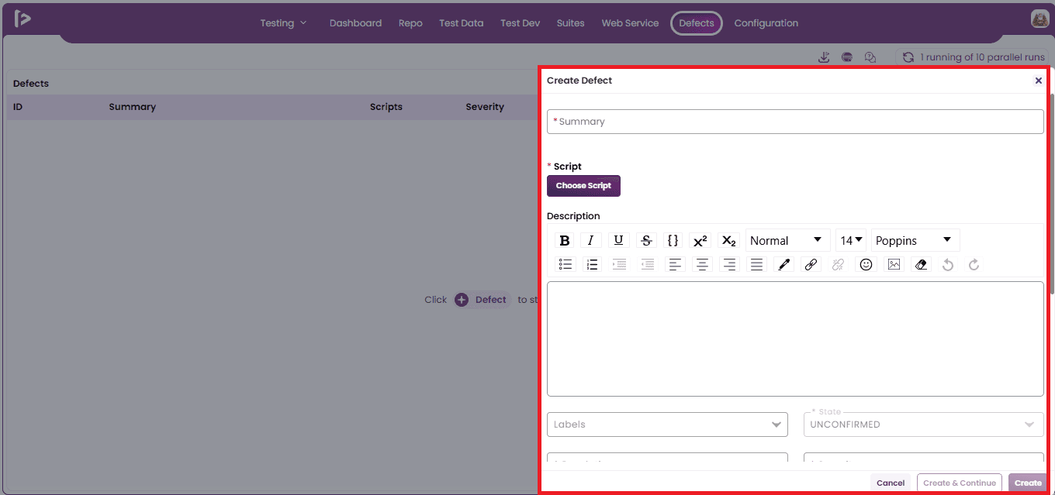Open the emoji picker
The width and height of the screenshot is (1055, 495).
tap(866, 264)
